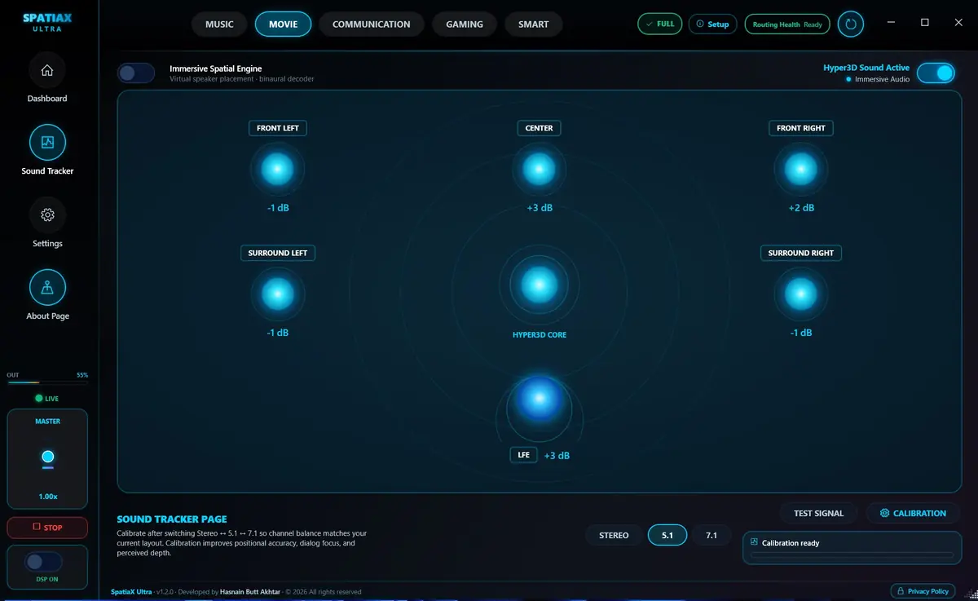Click the FULL status button

pos(659,24)
